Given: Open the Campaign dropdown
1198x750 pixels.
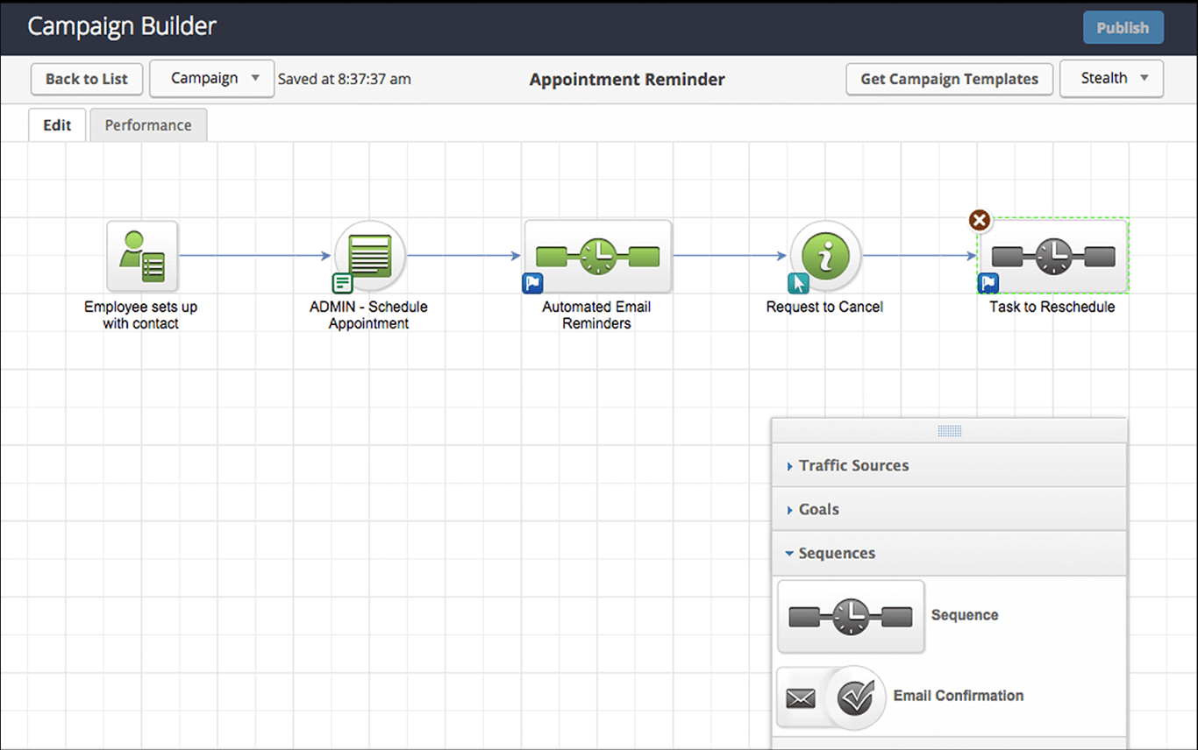Looking at the screenshot, I should coord(211,79).
